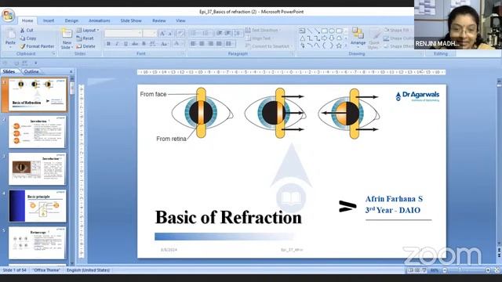502x282 pixels.
Task: Toggle Justify alignment
Action: pyautogui.click(x=219, y=44)
